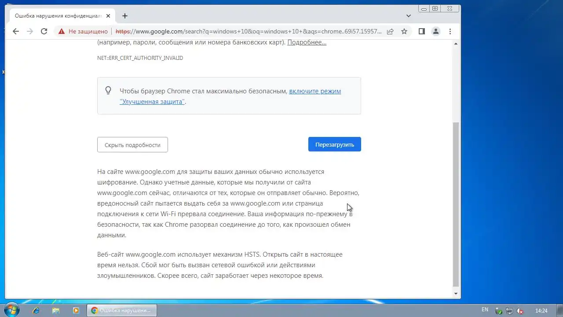Click the lightbulb tip icon
Viewport: 563px width, 317px height.
pos(108,90)
